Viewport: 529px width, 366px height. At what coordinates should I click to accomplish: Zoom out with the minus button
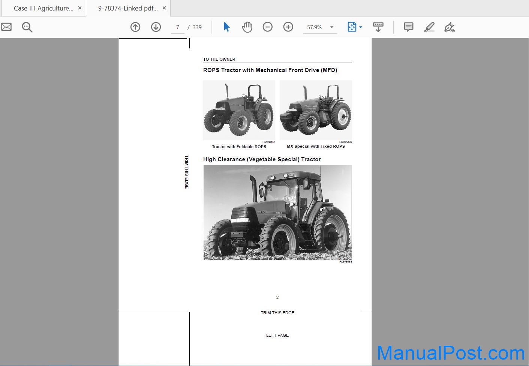coord(268,27)
